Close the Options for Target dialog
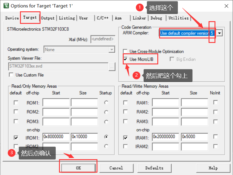This screenshot has height=175, width=233. pyautogui.click(x=226, y=6)
